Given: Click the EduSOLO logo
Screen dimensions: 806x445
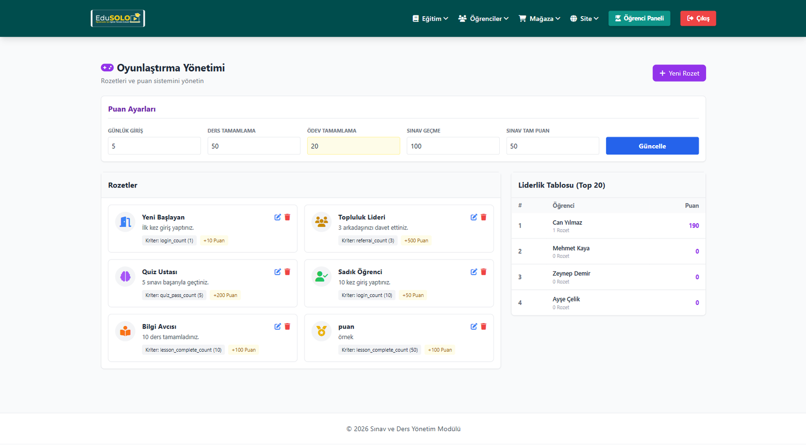Looking at the screenshot, I should click(118, 19).
